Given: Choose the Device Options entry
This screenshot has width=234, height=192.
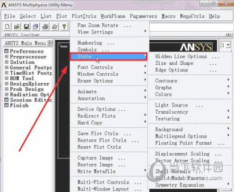Looking at the screenshot, I should (x=109, y=109).
